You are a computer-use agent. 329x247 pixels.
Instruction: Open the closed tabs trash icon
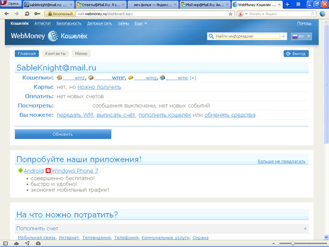[x=298, y=4]
